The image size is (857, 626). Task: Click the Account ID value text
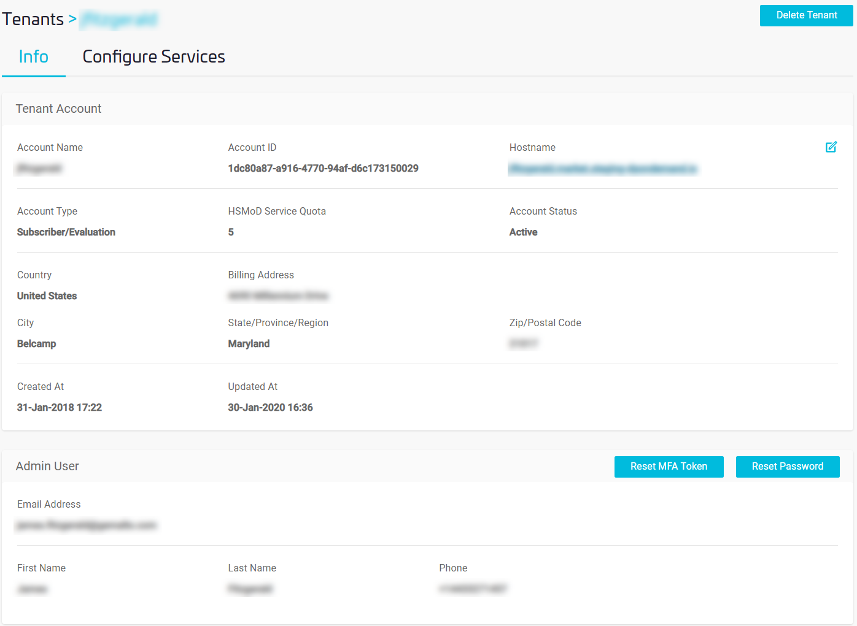(x=323, y=169)
